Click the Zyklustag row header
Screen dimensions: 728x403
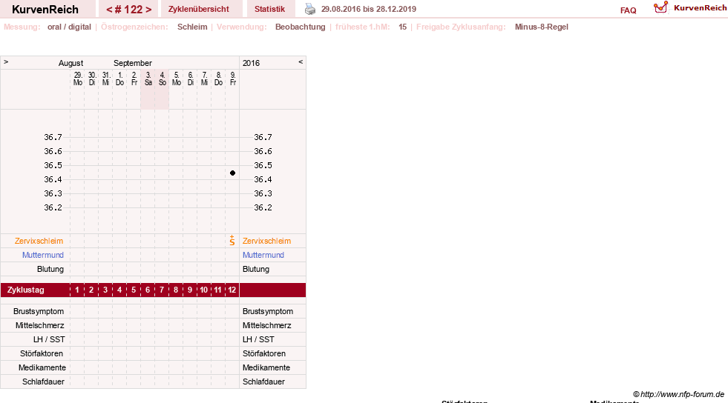[26, 290]
